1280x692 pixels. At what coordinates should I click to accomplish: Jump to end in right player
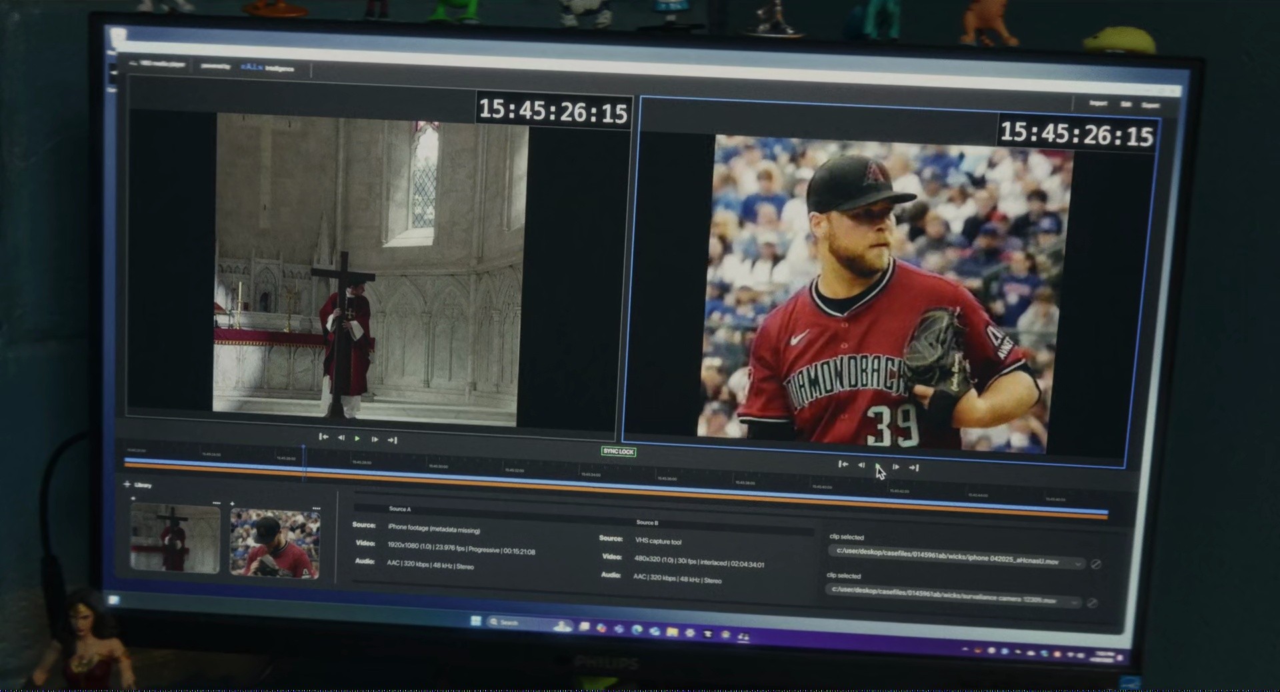[914, 467]
